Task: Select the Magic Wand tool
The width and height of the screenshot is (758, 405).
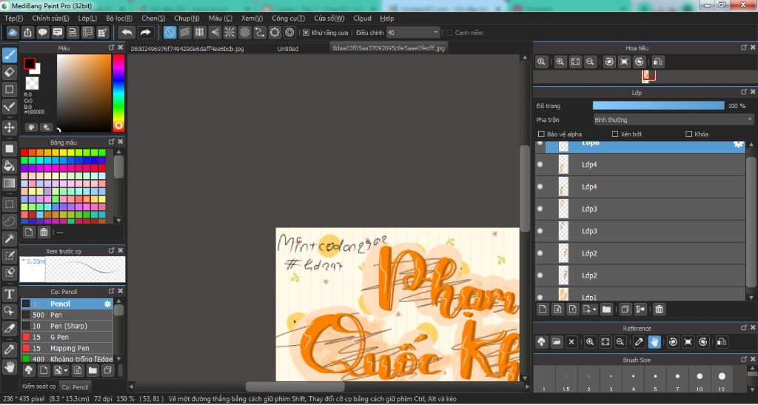Action: pyautogui.click(x=9, y=238)
